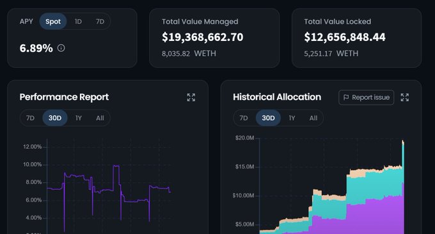
Task: Click the Report issue button
Action: coord(366,97)
